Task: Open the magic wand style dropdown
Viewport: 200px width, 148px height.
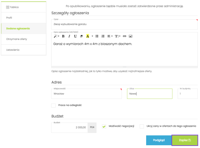Action: pyautogui.click(x=56, y=36)
